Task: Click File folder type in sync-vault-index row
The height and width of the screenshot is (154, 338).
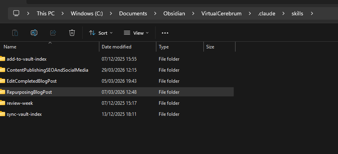Action: (169, 114)
